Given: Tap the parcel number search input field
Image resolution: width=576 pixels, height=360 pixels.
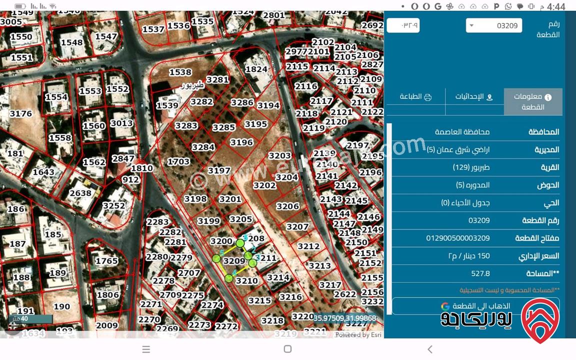Looking at the screenshot, I should [403, 25].
